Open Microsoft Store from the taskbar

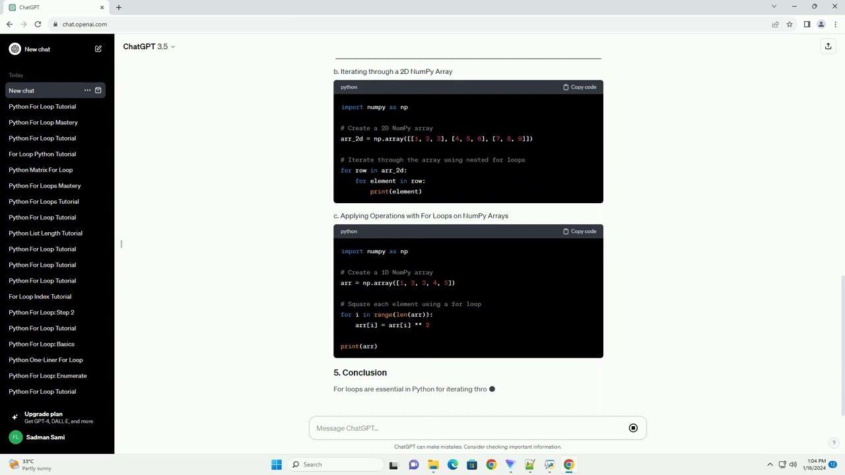[472, 464]
